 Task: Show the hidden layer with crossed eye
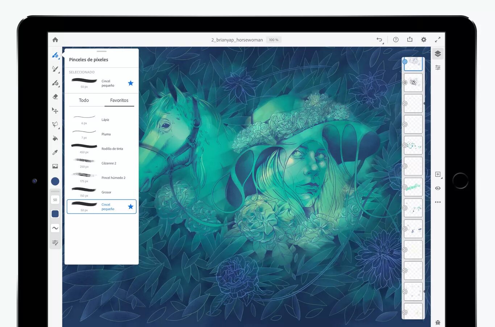[413, 82]
